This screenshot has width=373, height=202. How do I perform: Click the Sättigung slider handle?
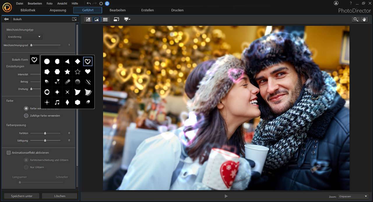(x=45, y=140)
